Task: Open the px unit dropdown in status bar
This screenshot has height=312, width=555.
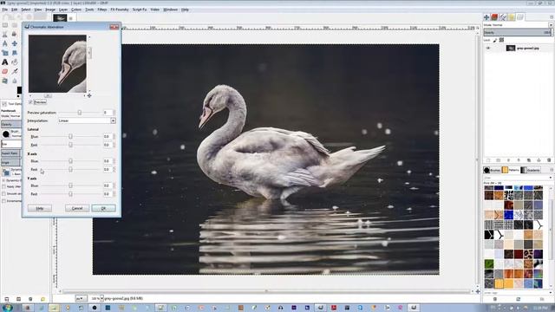Action: tap(81, 298)
